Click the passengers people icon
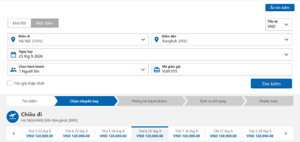This screenshot has width=300, height=142. tap(13, 70)
